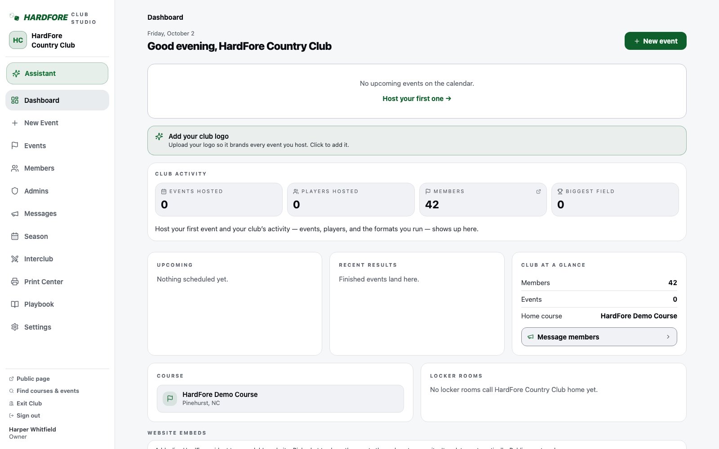The height and width of the screenshot is (449, 719).
Task: Click sparkle icon in Add your club logo banner
Action: tap(159, 136)
